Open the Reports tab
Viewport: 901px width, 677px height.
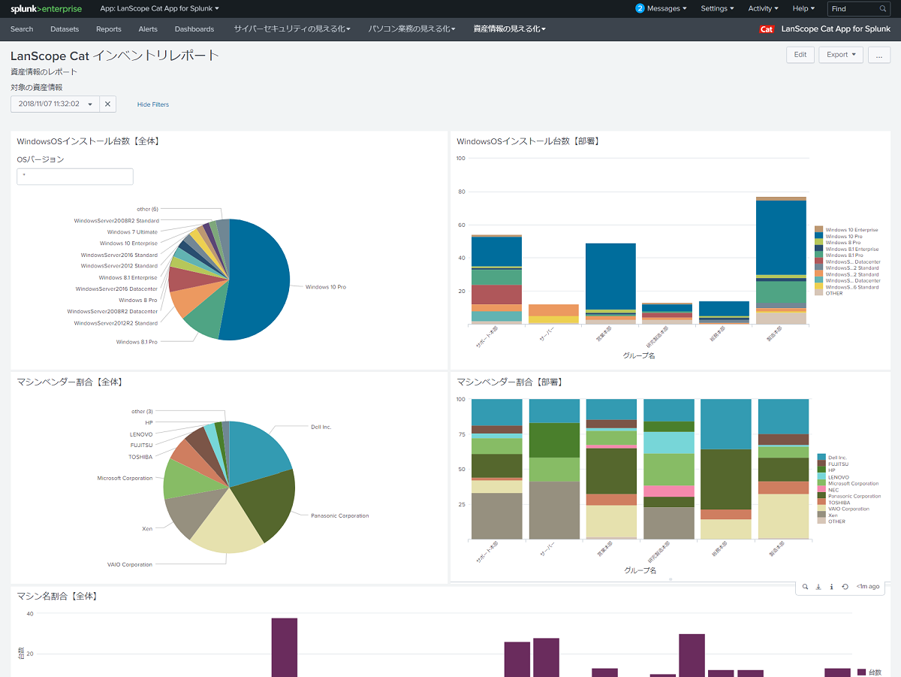pos(109,29)
